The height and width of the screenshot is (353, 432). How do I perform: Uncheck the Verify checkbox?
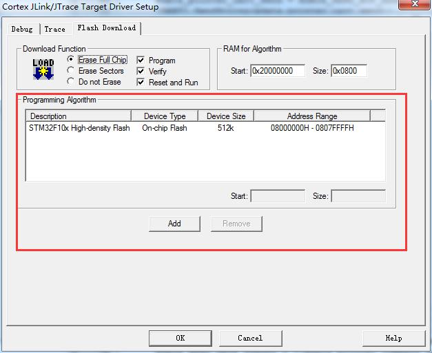tap(141, 72)
